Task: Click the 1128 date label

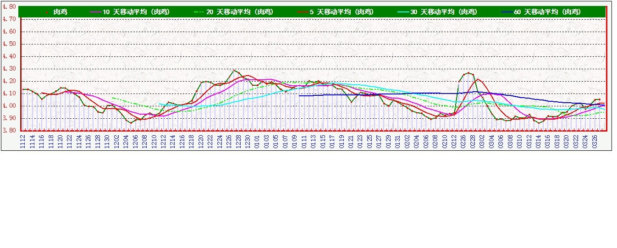Action: coord(98,141)
